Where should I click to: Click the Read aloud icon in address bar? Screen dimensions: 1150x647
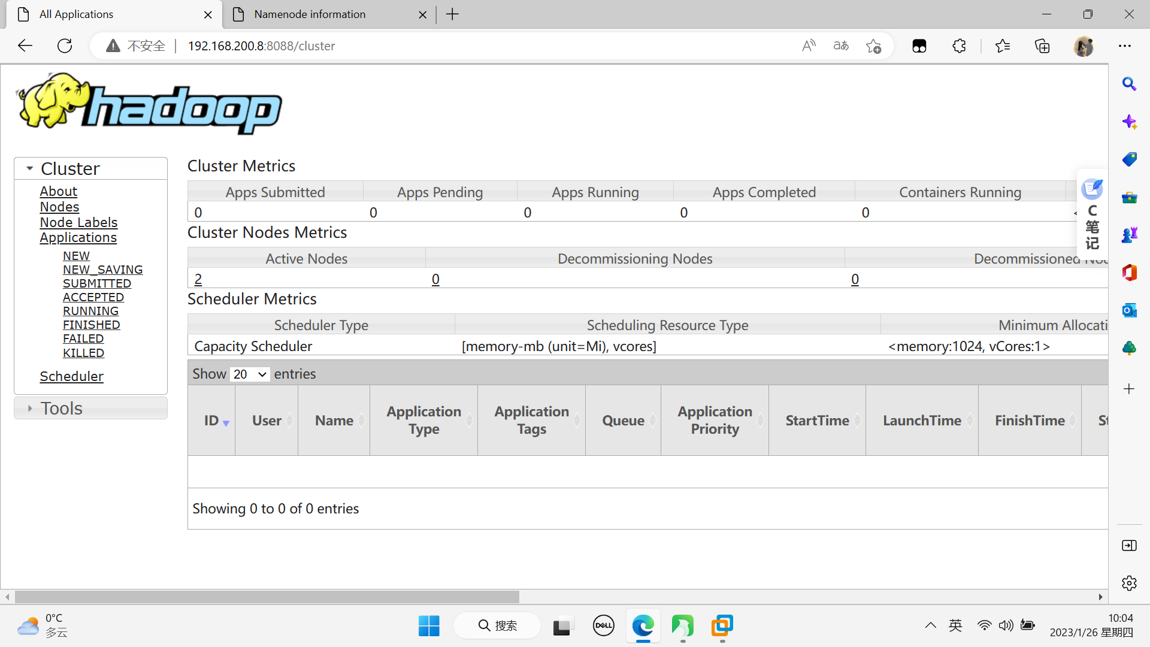[809, 46]
